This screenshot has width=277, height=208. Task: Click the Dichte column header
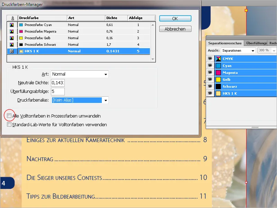tap(116, 18)
